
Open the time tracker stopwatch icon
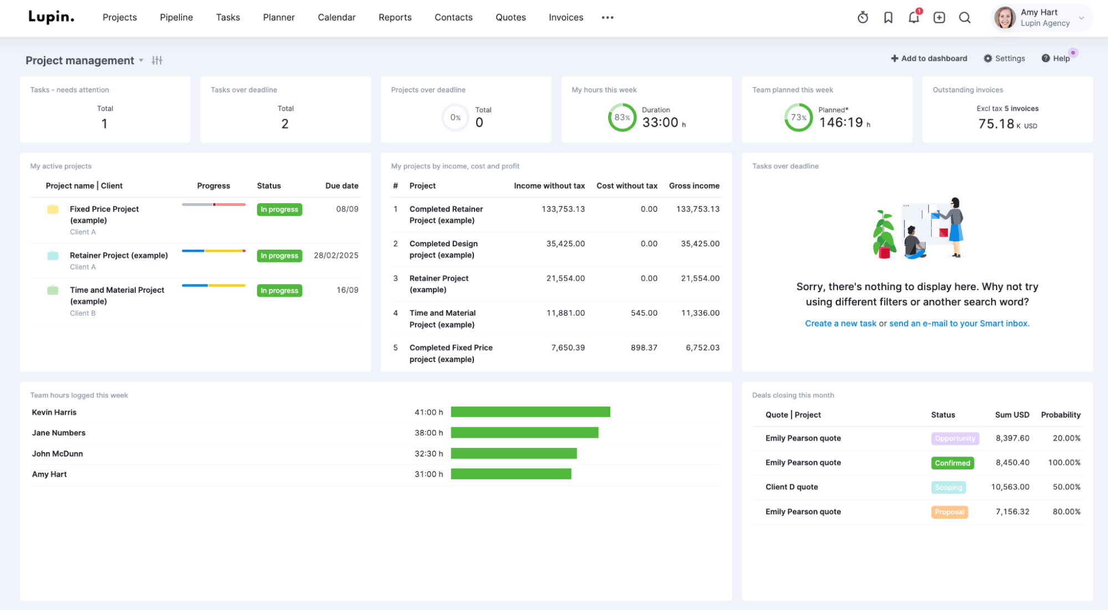pyautogui.click(x=862, y=17)
